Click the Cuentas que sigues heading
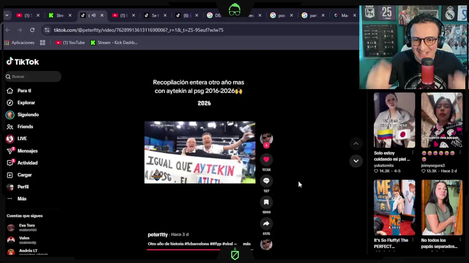469x263 pixels. 25,216
